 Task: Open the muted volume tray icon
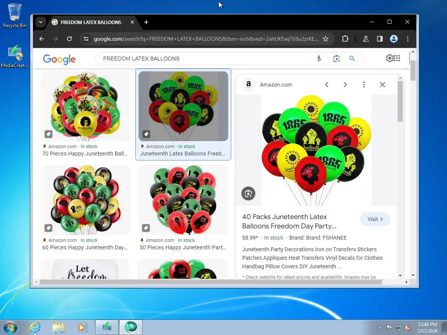click(x=408, y=328)
